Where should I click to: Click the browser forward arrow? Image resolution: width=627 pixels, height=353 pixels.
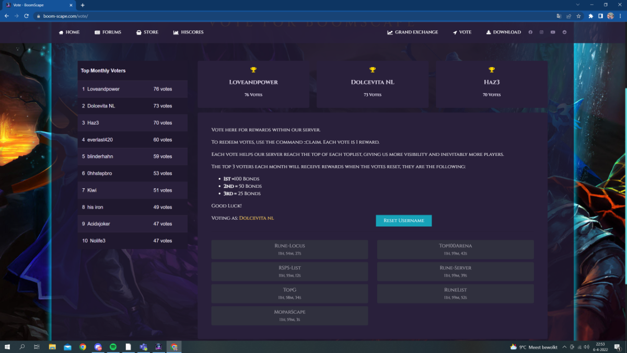tap(17, 16)
